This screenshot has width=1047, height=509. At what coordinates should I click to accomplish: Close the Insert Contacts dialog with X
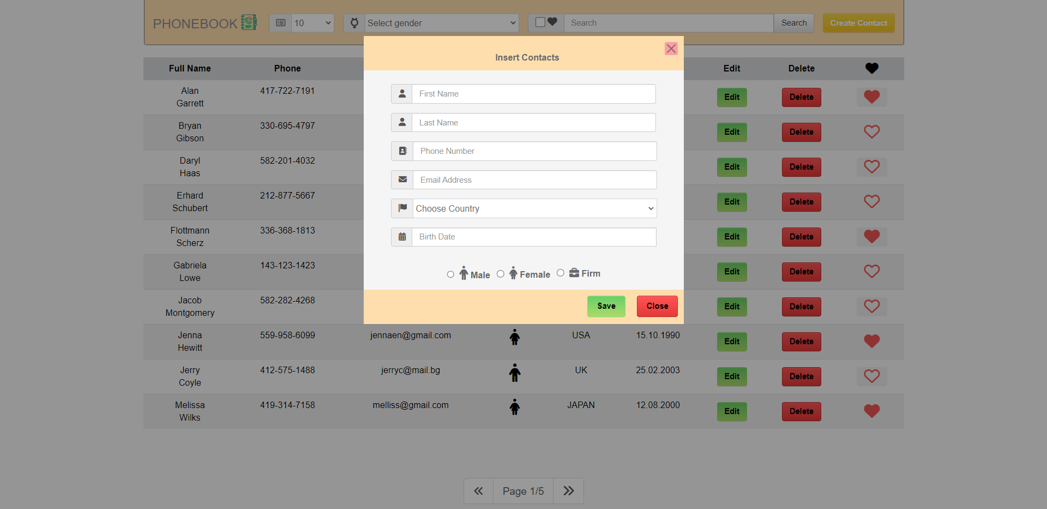tap(671, 49)
